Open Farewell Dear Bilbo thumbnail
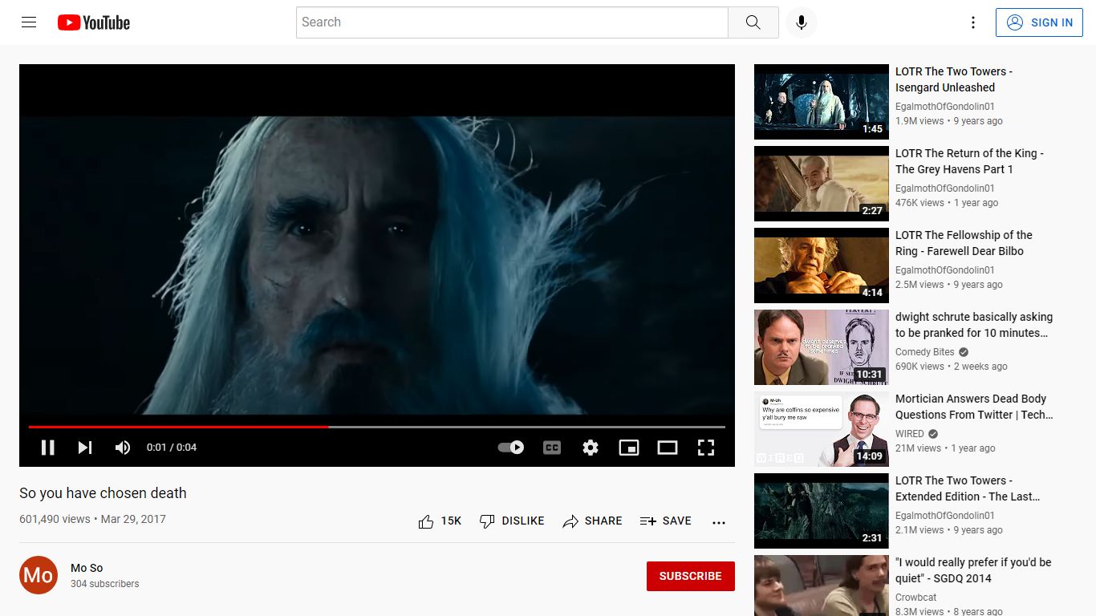Viewport: 1096px width, 616px height. click(x=822, y=265)
